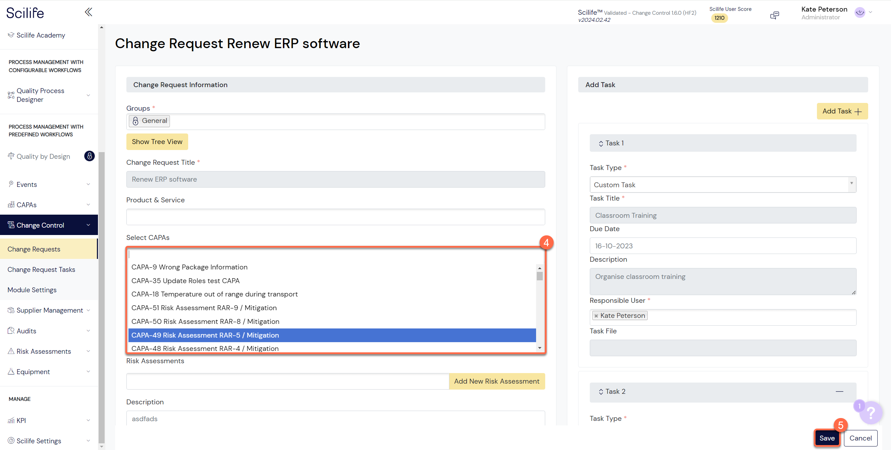Click the Show Tree View button
This screenshot has width=891, height=450.
click(x=157, y=142)
